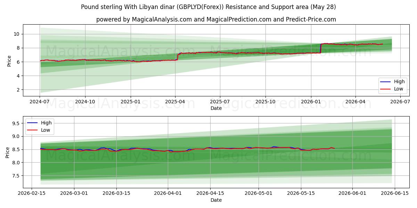Click 'Low' in the top chart legend

pyautogui.click(x=399, y=89)
